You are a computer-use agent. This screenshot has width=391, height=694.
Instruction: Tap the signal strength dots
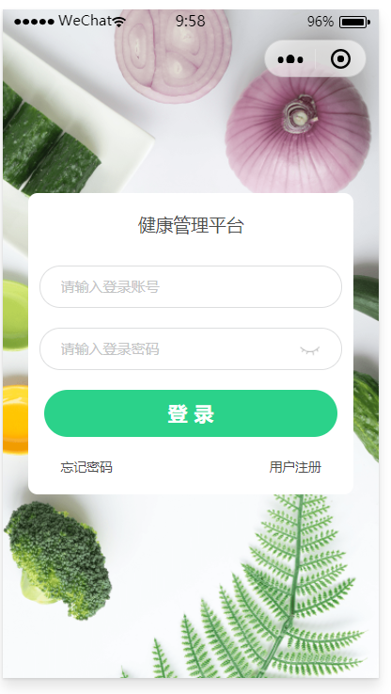click(34, 22)
